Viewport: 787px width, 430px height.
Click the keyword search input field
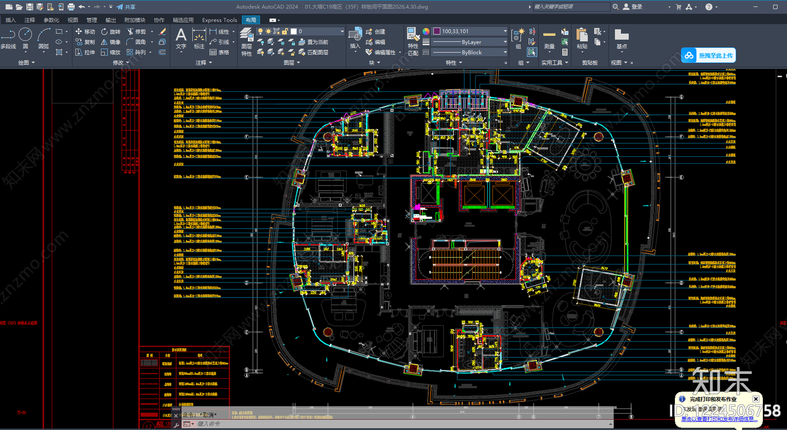click(x=572, y=7)
